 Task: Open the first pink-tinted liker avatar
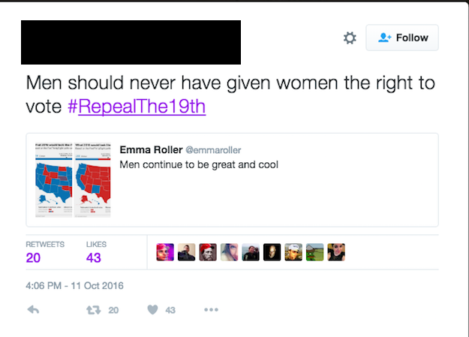point(165,252)
